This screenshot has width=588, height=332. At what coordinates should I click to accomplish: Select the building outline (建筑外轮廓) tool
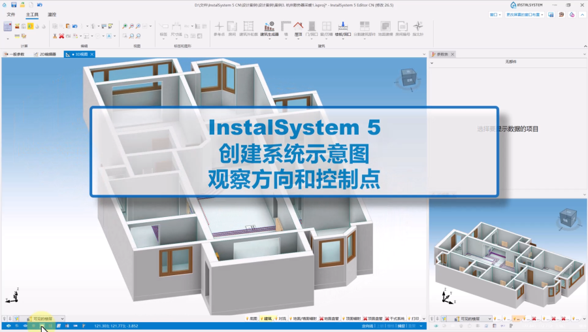[x=248, y=29]
